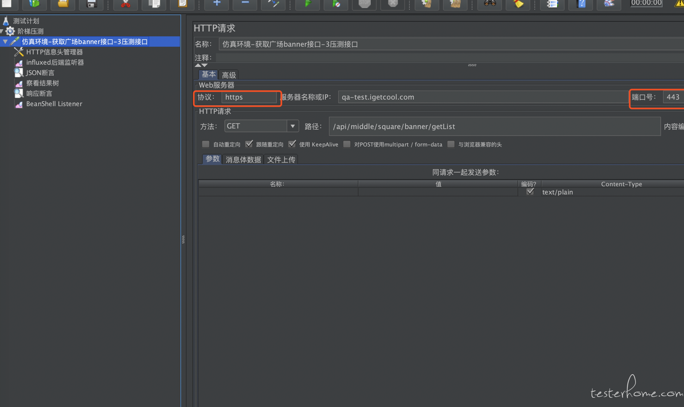Screen dimensions: 684x407
Task: Collapse the 阶梯压测 node triangle
Action: [x=2, y=31]
